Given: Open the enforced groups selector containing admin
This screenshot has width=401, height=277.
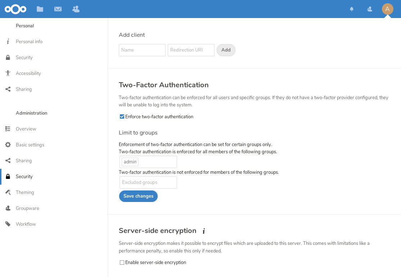Looking at the screenshot, I should click(157, 162).
